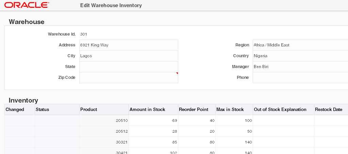Click max in stock value 100
This screenshot has width=348, height=154.
234,120
